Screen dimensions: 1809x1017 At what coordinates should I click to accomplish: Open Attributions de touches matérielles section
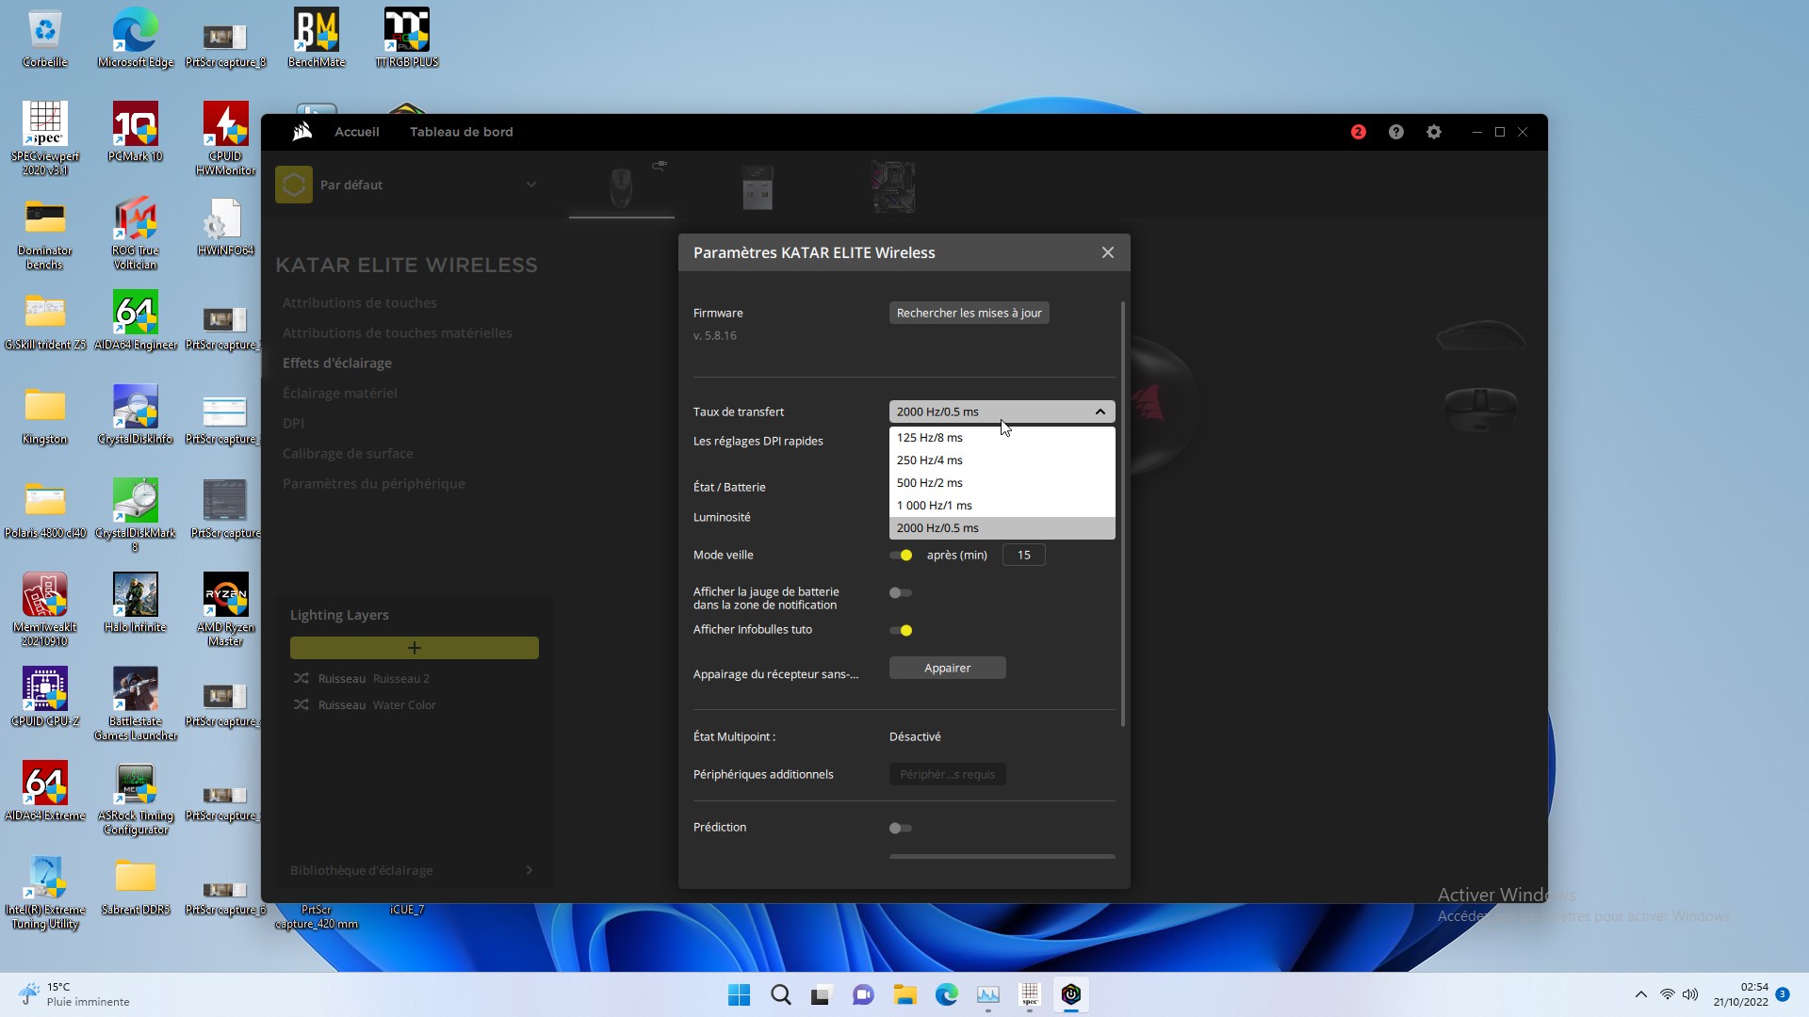pyautogui.click(x=397, y=332)
